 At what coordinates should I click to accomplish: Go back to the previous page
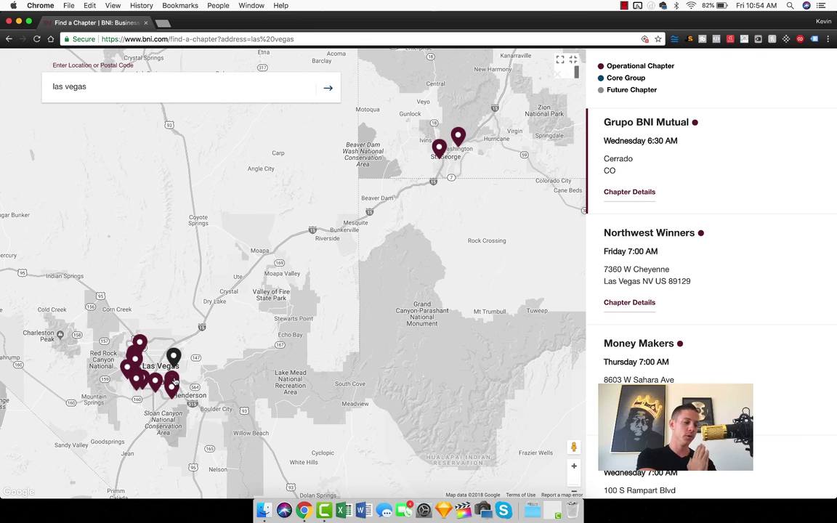coord(9,39)
